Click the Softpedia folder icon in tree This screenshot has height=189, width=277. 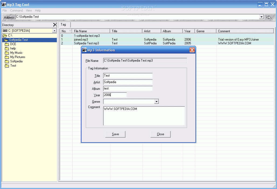tap(7, 61)
